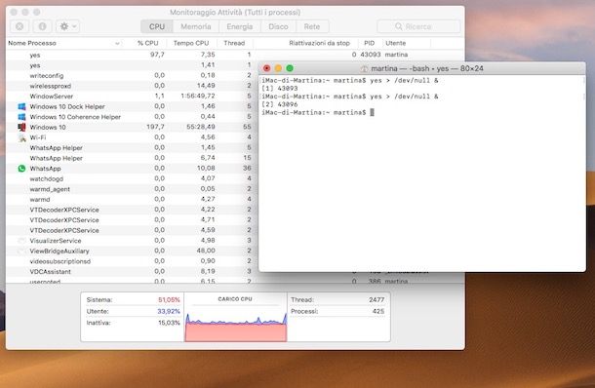Click the ViewBridgeAuxiliary row icon

[22, 252]
